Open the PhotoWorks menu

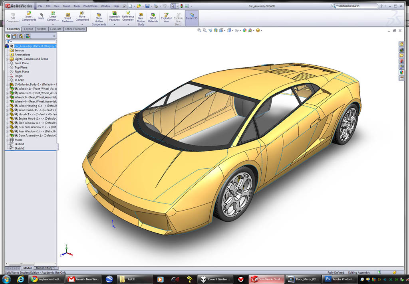(x=90, y=6)
